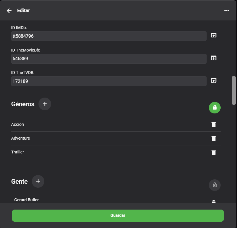This screenshot has width=237, height=228.
Task: Click inside the ID IMDb input field
Action: [109, 36]
